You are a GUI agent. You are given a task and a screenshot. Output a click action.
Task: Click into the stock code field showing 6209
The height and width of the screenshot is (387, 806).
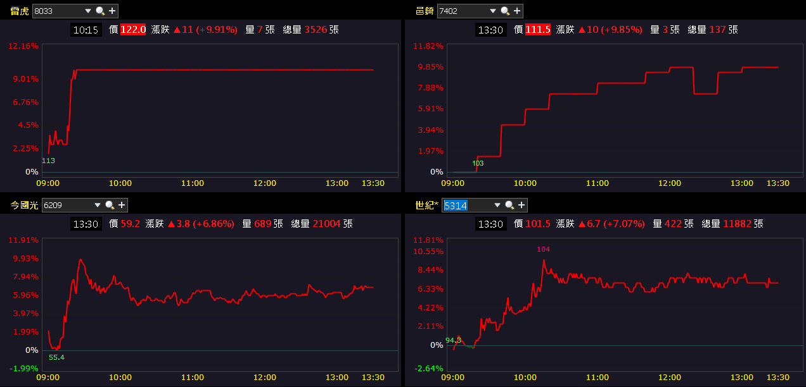[67, 205]
